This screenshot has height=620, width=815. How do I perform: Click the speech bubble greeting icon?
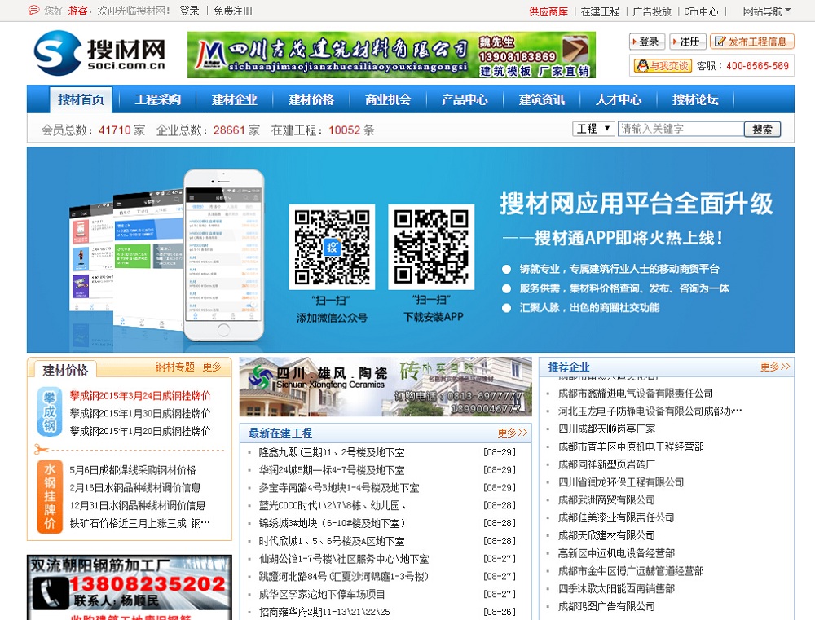pyautogui.click(x=33, y=11)
